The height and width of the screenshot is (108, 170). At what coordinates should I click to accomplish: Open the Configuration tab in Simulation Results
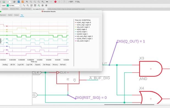(x=3, y=15)
